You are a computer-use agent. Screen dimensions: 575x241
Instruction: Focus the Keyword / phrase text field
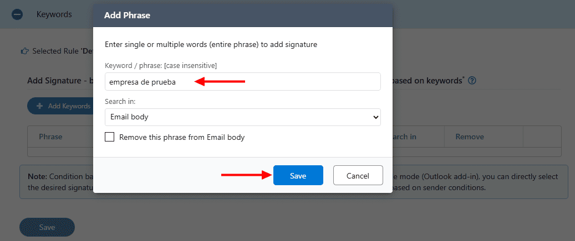point(242,82)
